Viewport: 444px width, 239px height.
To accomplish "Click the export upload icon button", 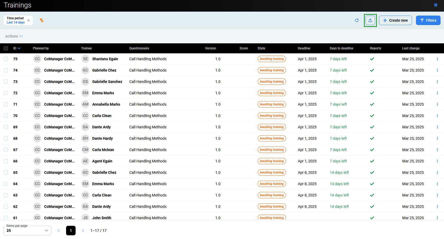I will click(x=370, y=20).
